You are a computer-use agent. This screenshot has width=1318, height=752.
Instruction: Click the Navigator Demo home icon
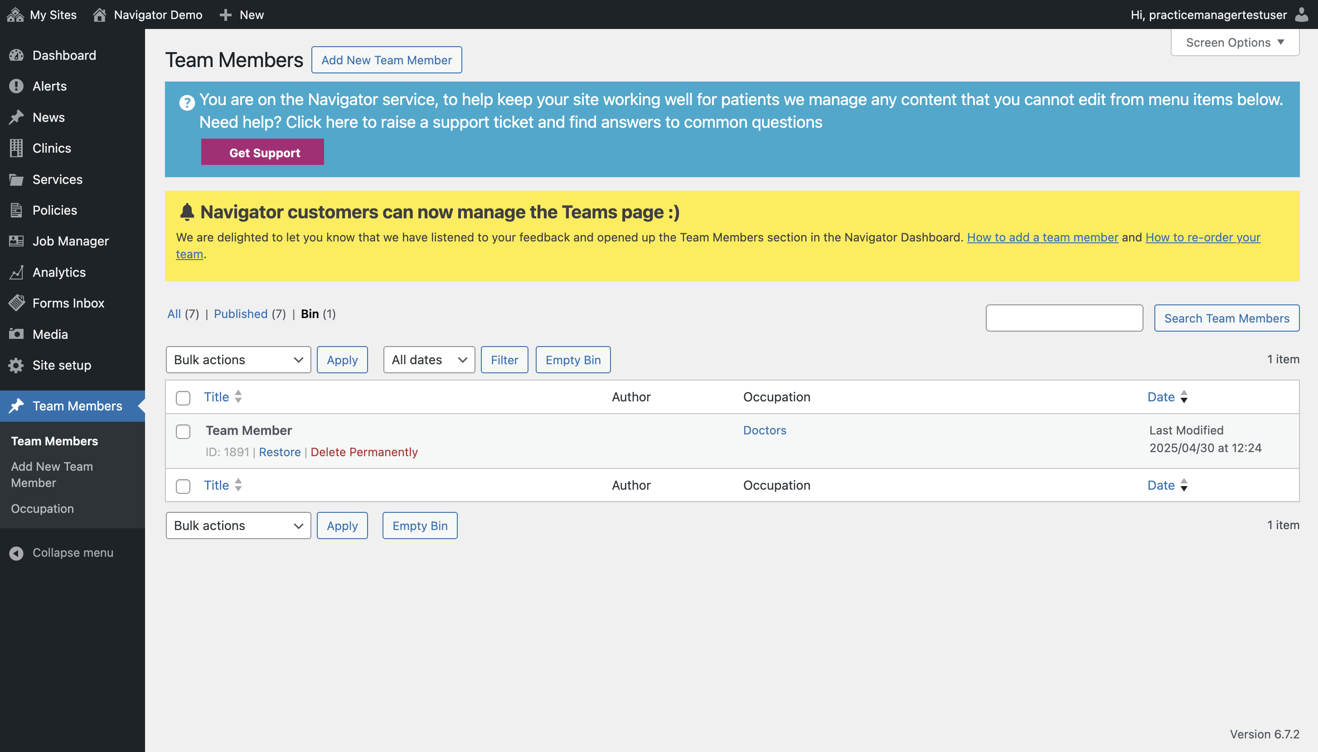99,14
